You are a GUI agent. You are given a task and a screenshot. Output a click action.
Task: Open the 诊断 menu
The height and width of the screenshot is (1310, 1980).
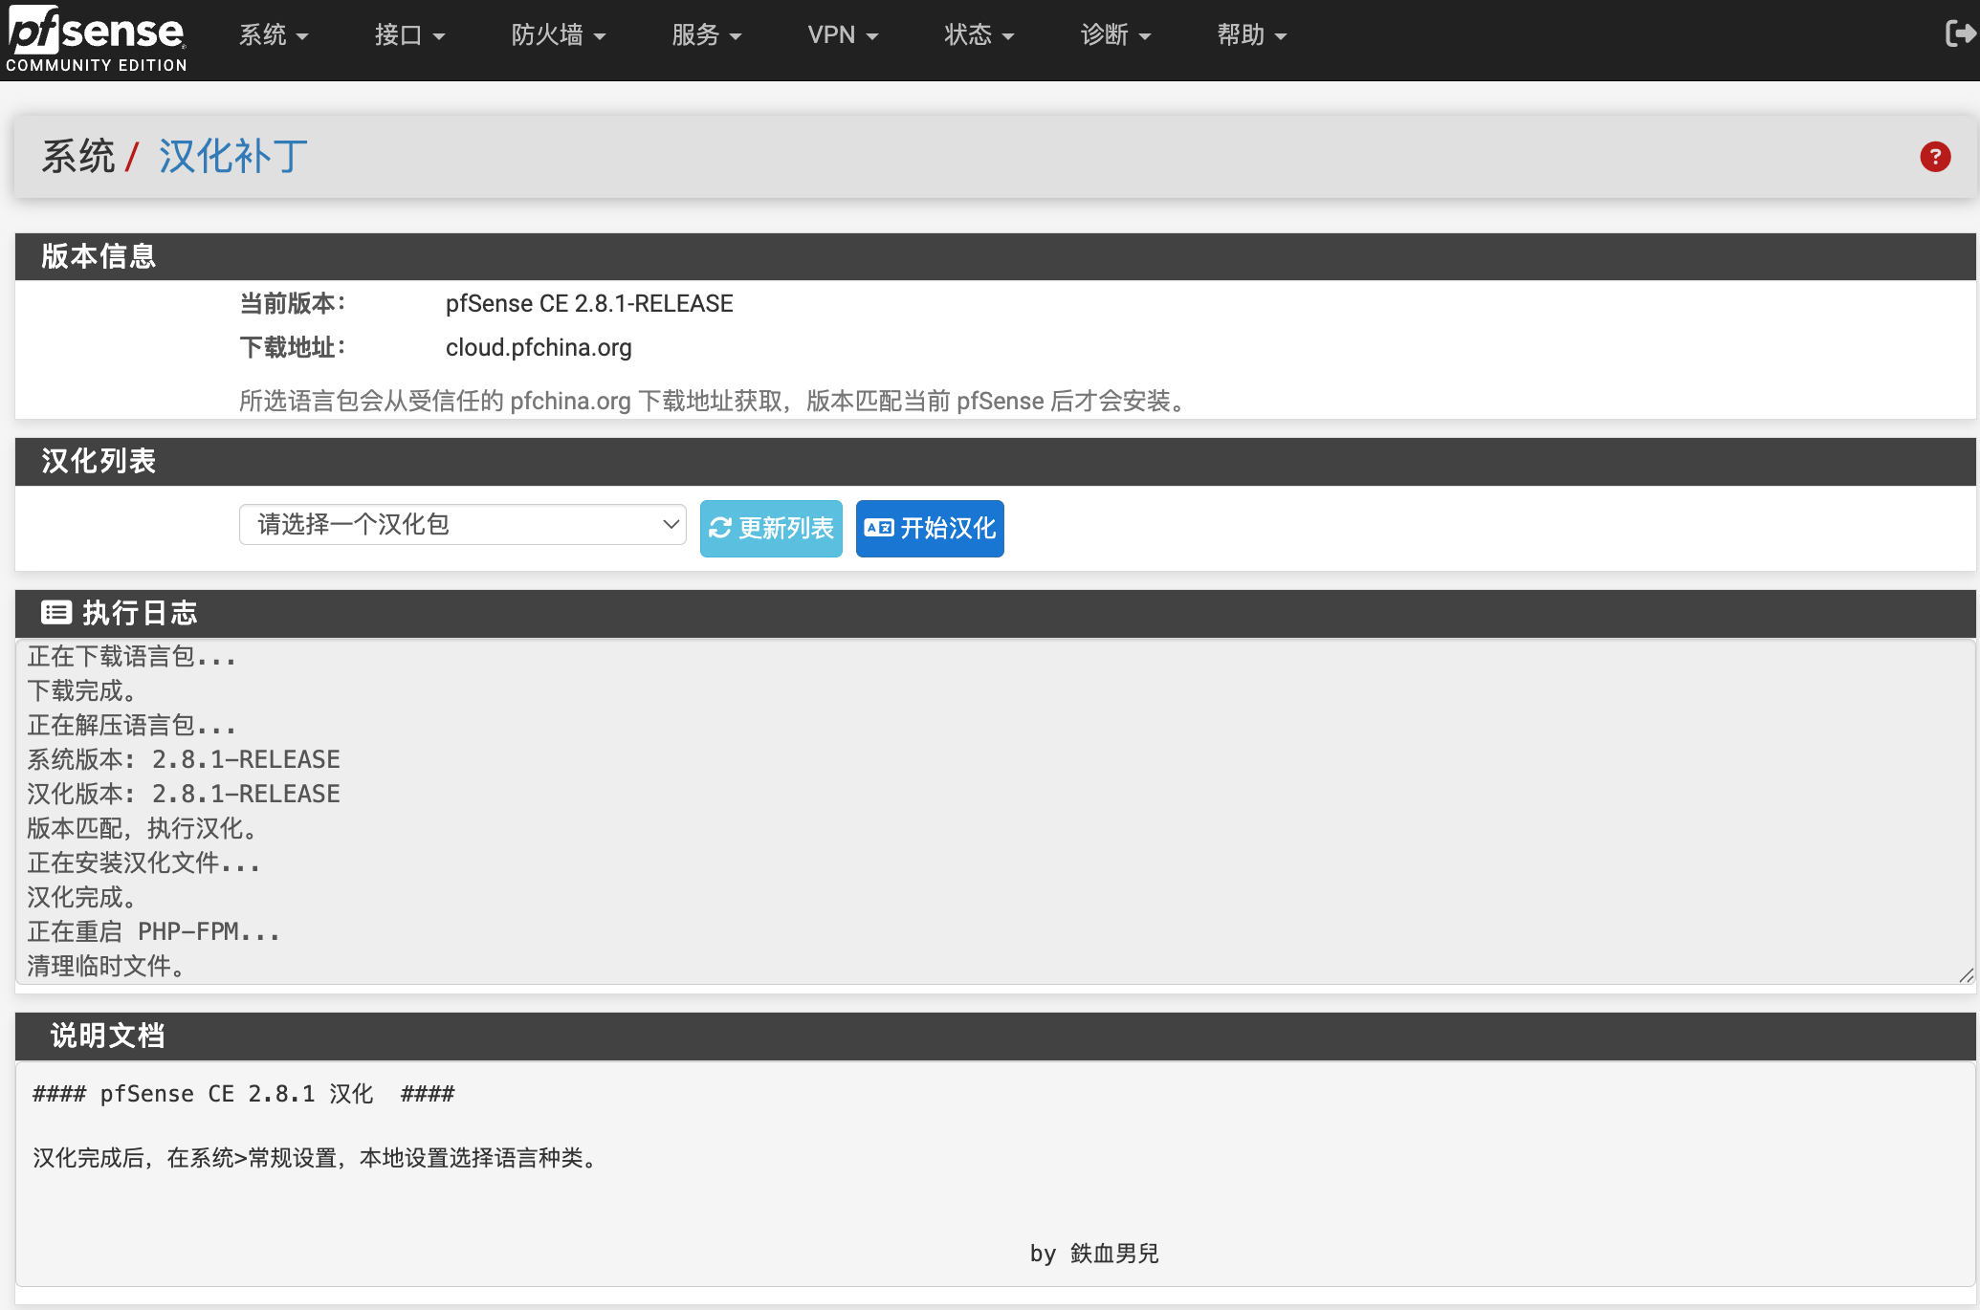(x=1115, y=35)
